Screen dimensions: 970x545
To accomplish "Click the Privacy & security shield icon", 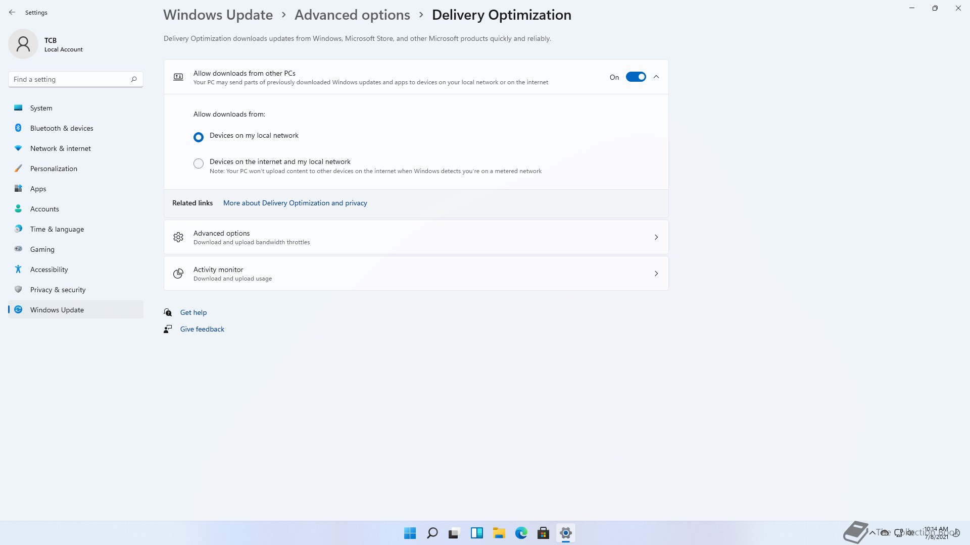I will 18,289.
